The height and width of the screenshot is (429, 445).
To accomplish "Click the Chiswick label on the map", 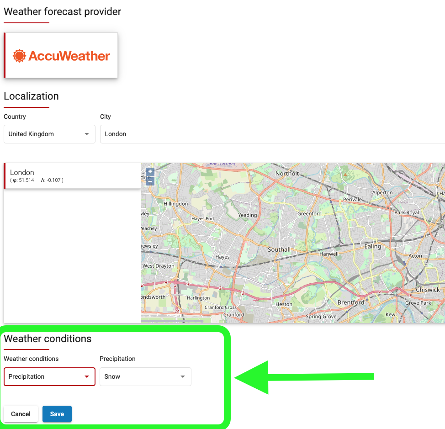I will coord(428,290).
